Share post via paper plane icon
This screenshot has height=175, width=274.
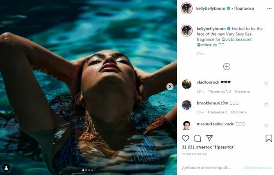(209, 138)
